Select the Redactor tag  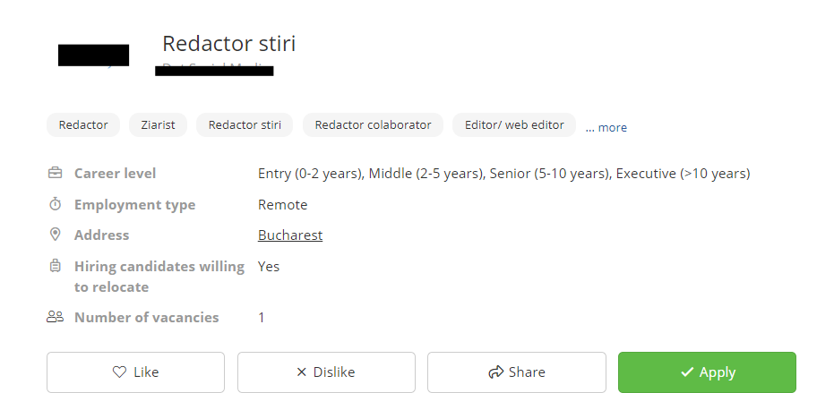83,125
